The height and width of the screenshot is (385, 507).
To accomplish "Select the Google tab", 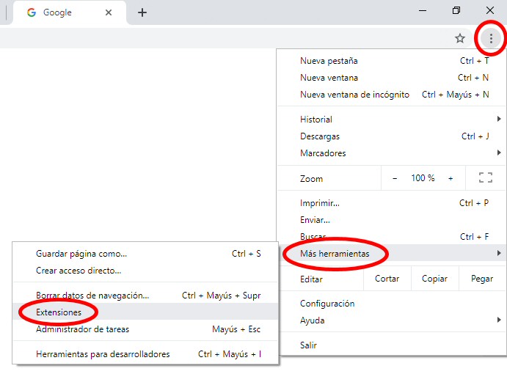I will coord(59,12).
